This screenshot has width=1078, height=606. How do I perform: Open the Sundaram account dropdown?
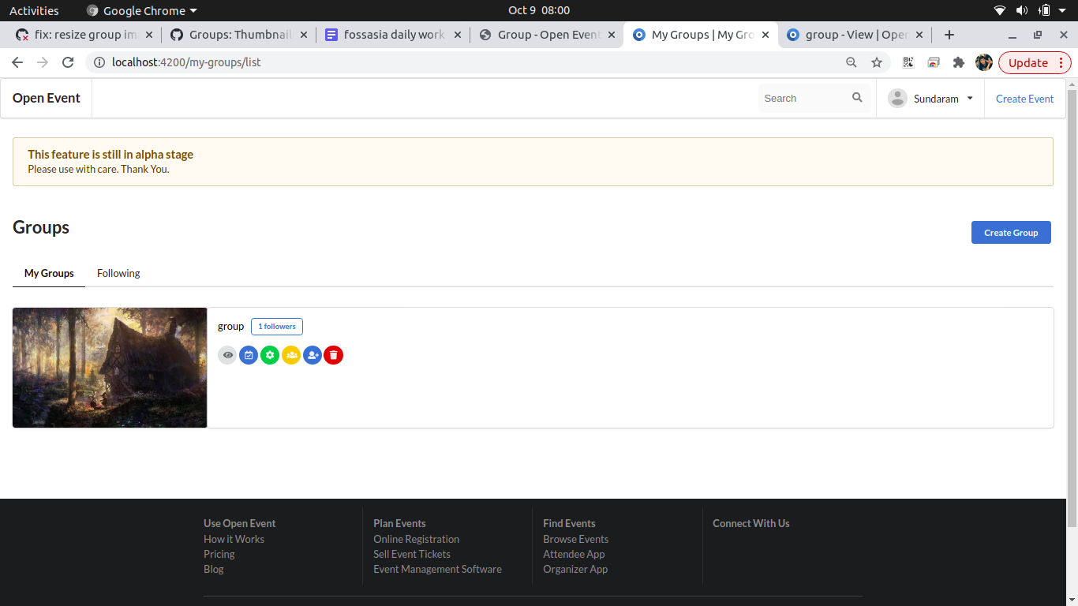point(938,98)
